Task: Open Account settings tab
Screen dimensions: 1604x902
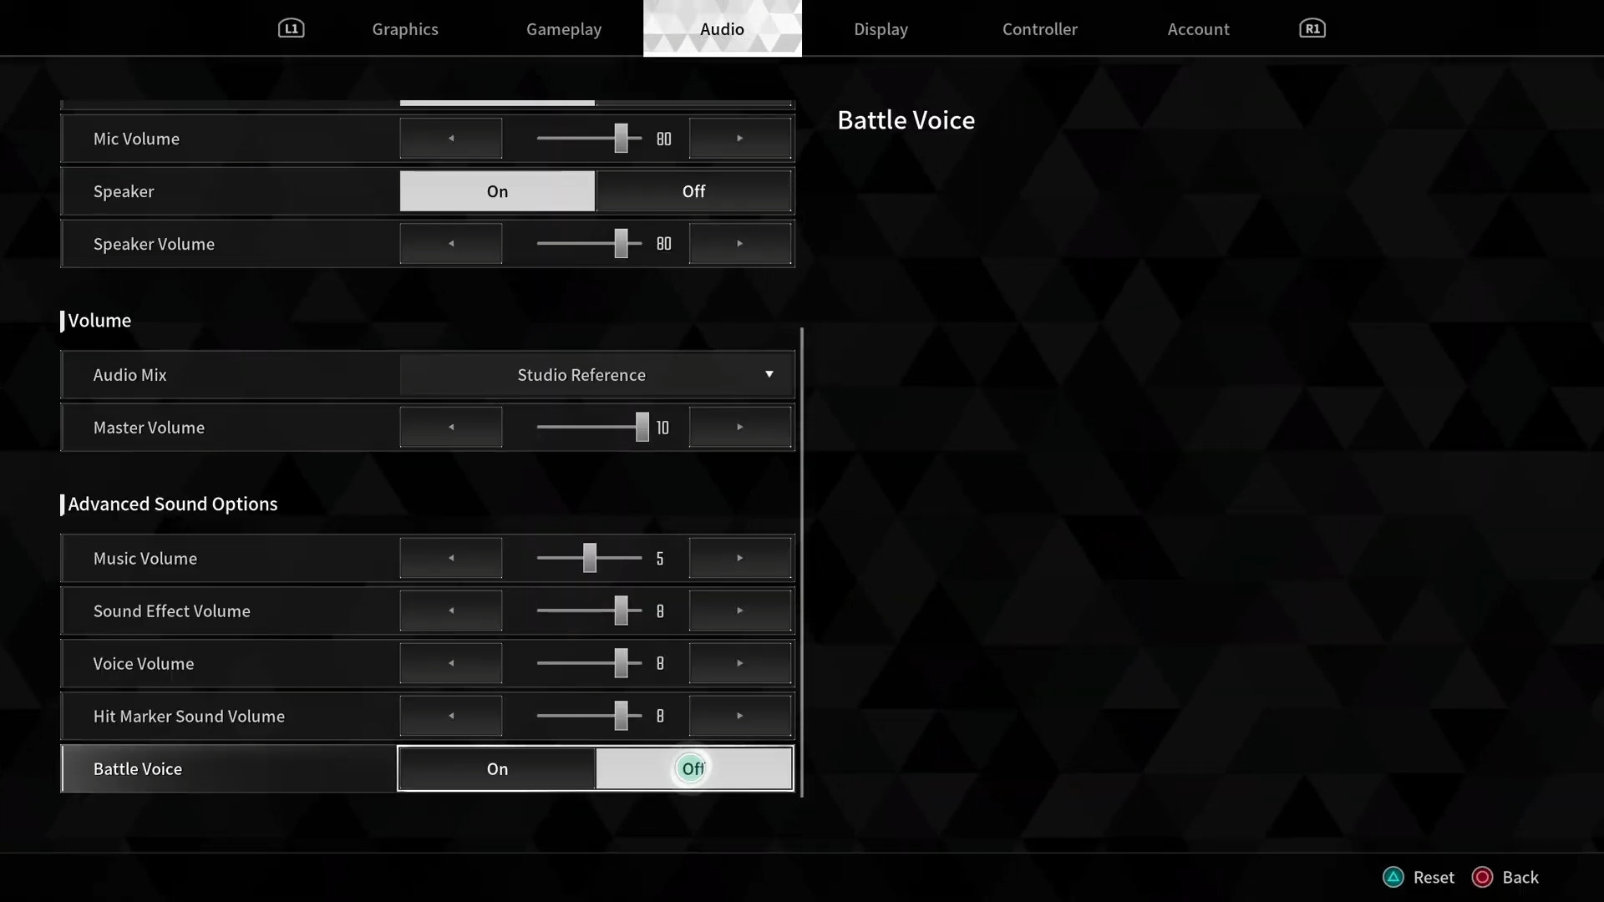Action: (x=1199, y=28)
